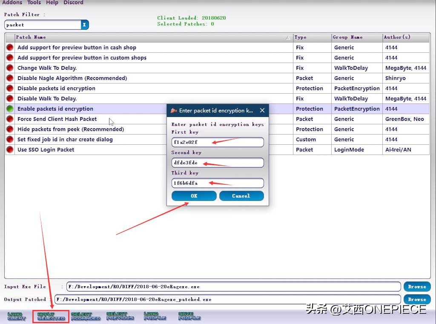Click Select Previous toolbar button
Viewport: 436px width, 324px height.
[120, 316]
